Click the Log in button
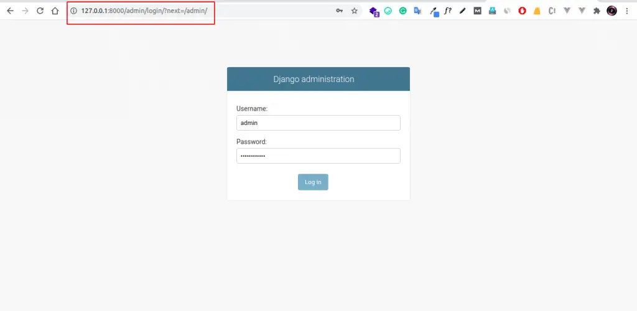Viewport: 637px width, 311px height. pyautogui.click(x=313, y=182)
